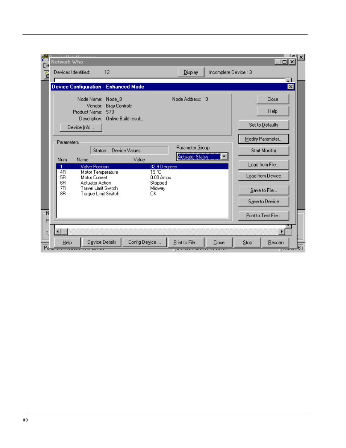Viewport: 346px width, 448px height.
Task: Select Torque Limit Switch parameter row
Action: point(143,194)
